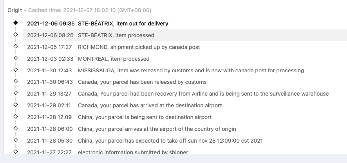The image size is (347, 163).
Task: Click the surveillance warehouse tracking entry text
Action: [x=203, y=94]
